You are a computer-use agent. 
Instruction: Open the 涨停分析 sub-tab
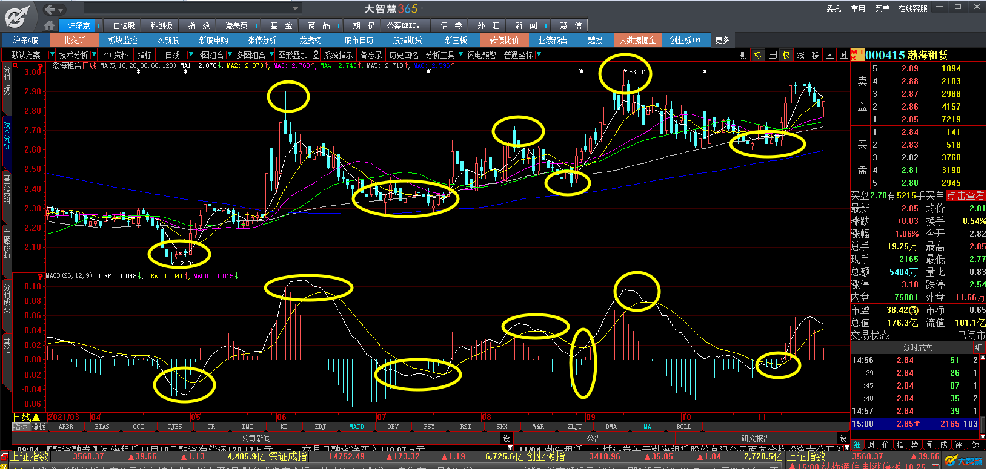(x=262, y=40)
